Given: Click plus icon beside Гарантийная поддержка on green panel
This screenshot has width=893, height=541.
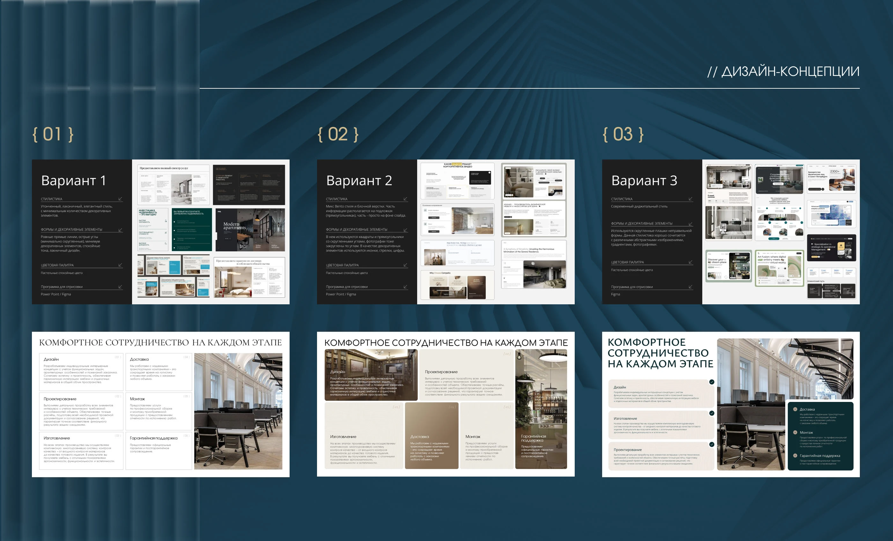Looking at the screenshot, I should click(795, 456).
